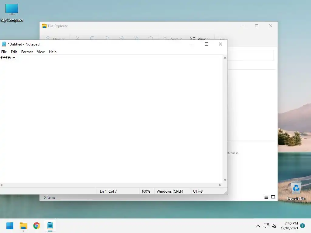Select the Recycle Bin desktop icon
Image resolution: width=311 pixels, height=233 pixels.
pos(296,191)
